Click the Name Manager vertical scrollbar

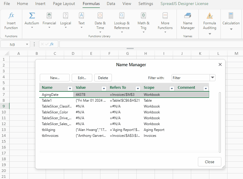pyautogui.click(x=220, y=122)
